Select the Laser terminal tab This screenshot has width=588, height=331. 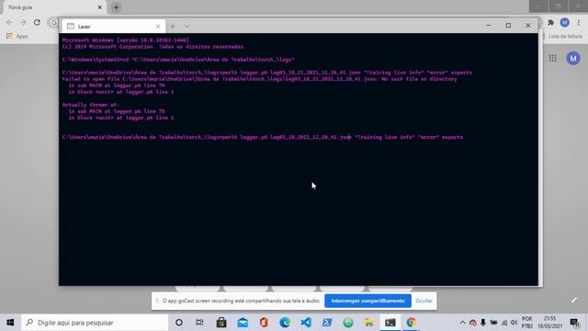tap(113, 27)
